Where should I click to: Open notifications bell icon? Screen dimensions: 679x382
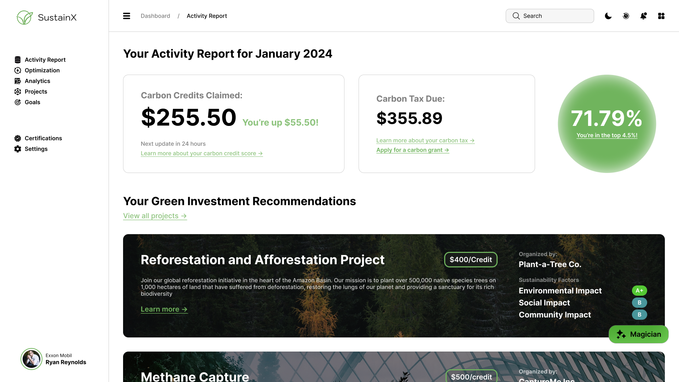coord(644,16)
